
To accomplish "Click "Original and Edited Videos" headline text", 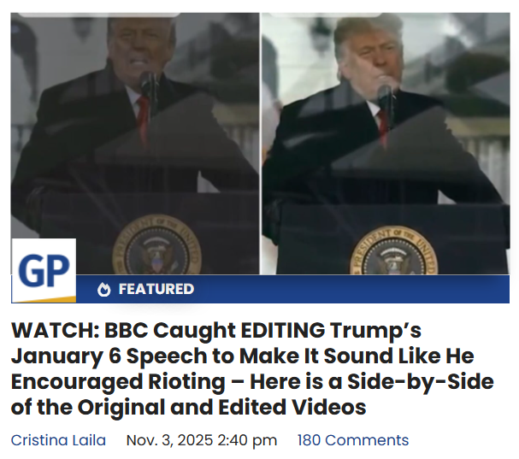I will tap(221, 407).
